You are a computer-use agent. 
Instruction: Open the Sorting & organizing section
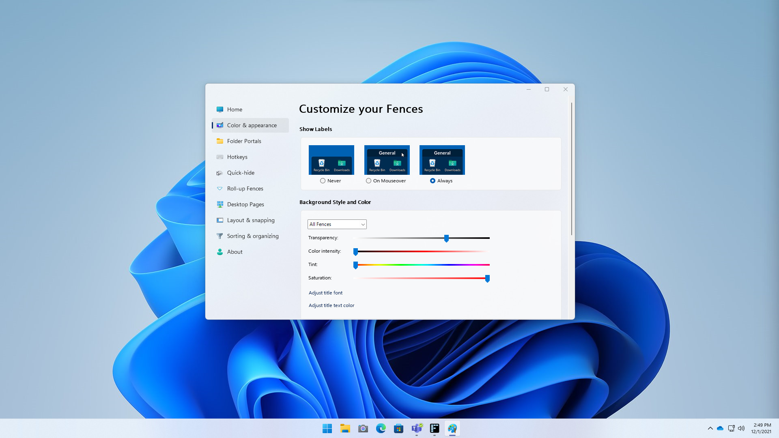(252, 236)
